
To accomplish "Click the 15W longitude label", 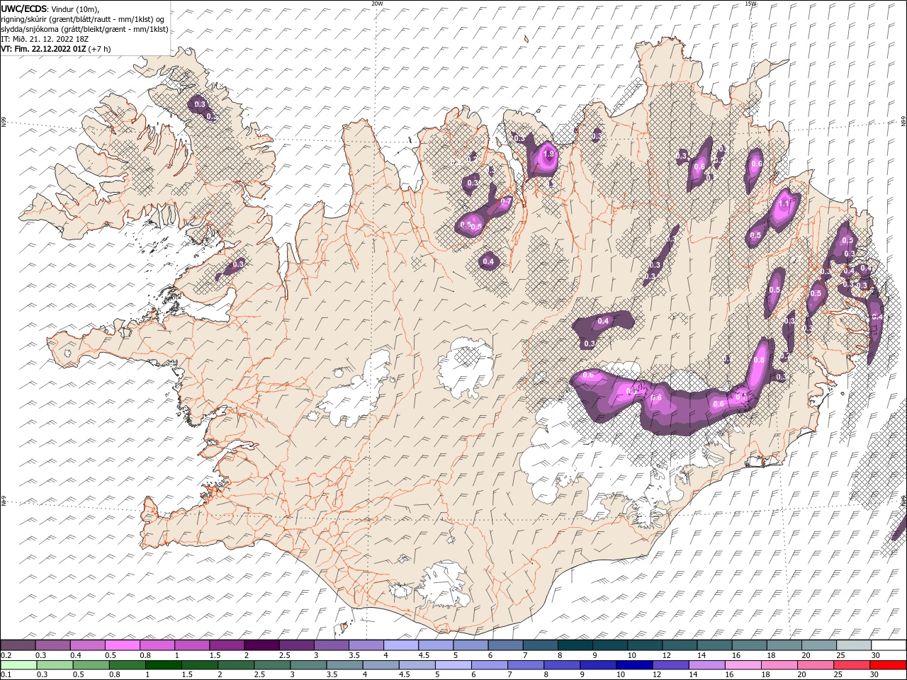I will (x=750, y=4).
